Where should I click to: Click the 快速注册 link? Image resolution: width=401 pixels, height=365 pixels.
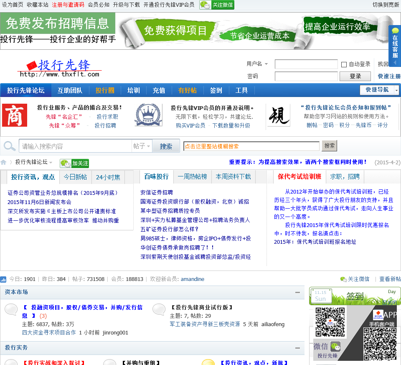coord(389,76)
